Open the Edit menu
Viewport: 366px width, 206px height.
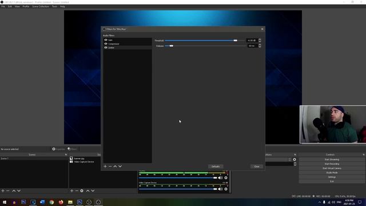10,6
